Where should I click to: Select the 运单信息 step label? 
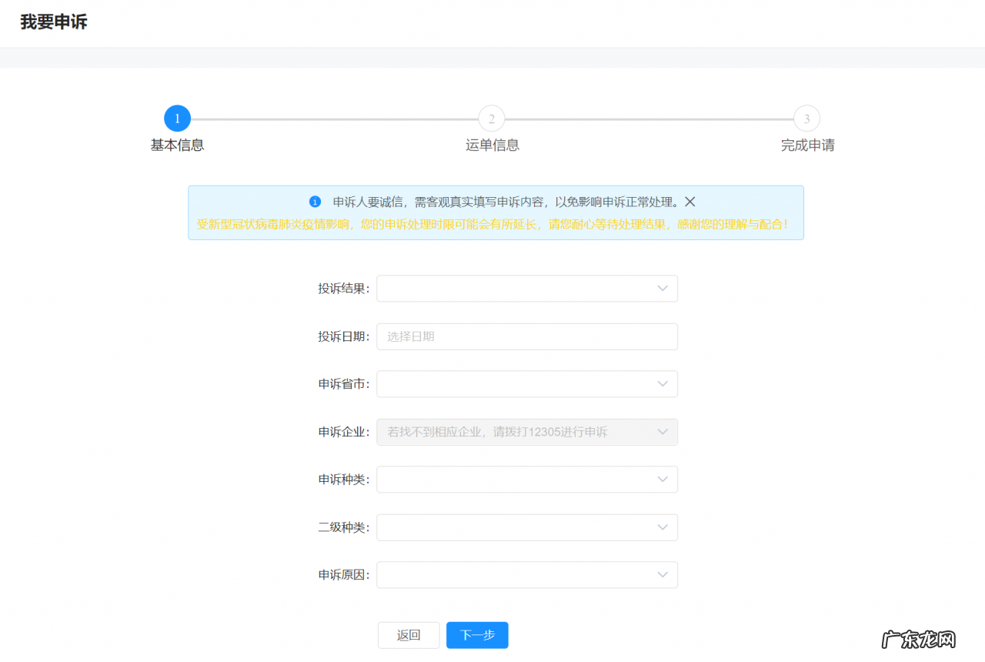[491, 145]
